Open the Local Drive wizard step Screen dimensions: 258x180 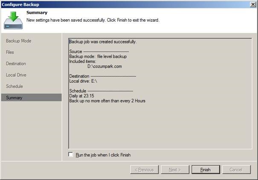[x=16, y=75]
